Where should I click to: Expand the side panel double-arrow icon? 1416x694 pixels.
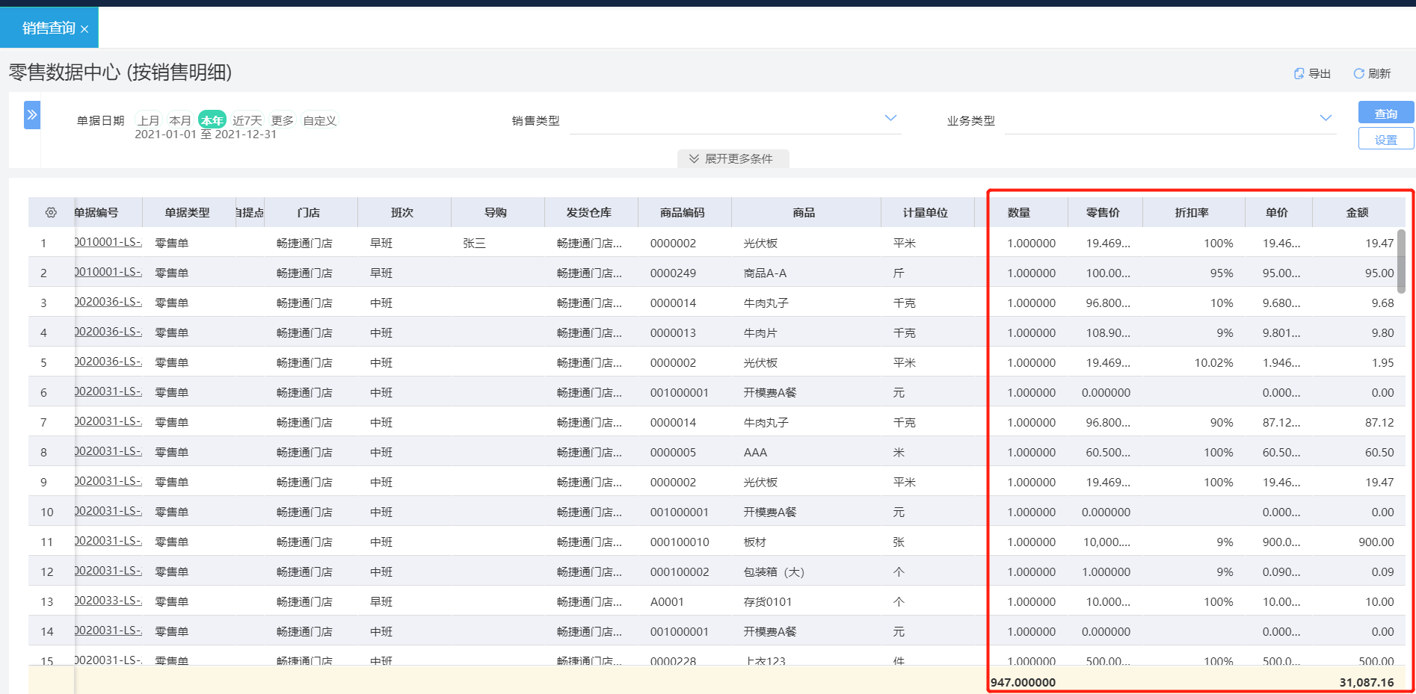tap(32, 115)
